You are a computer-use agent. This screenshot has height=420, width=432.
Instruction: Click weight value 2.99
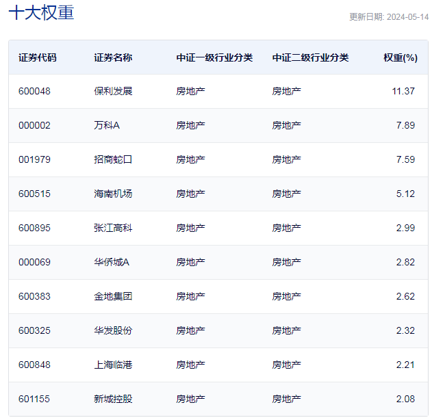405,228
